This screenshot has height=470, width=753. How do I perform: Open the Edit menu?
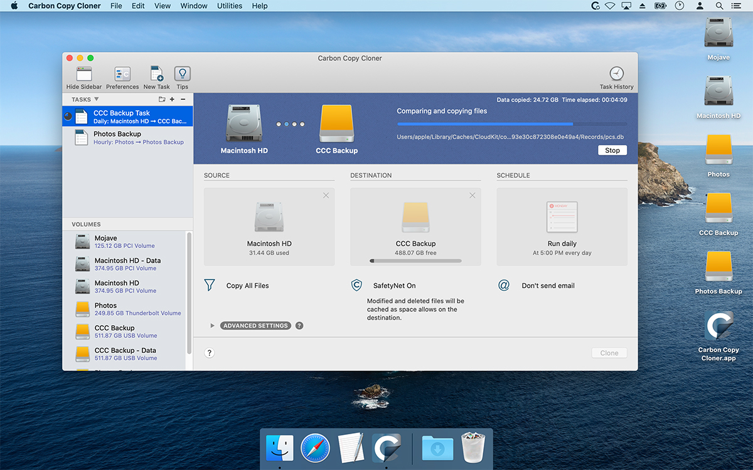(x=138, y=6)
